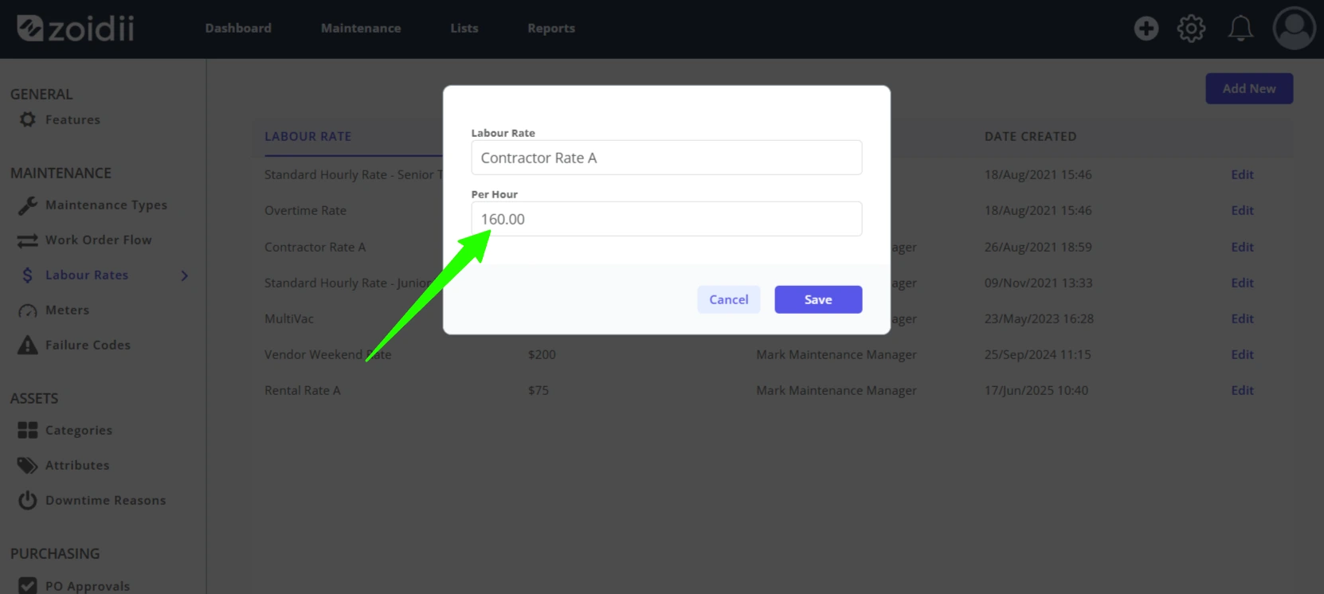This screenshot has width=1324, height=594.
Task: Open the Meters page
Action: 67,310
